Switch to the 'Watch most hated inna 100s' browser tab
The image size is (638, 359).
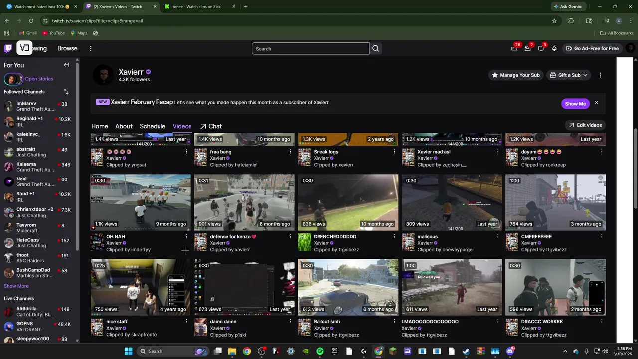click(42, 7)
